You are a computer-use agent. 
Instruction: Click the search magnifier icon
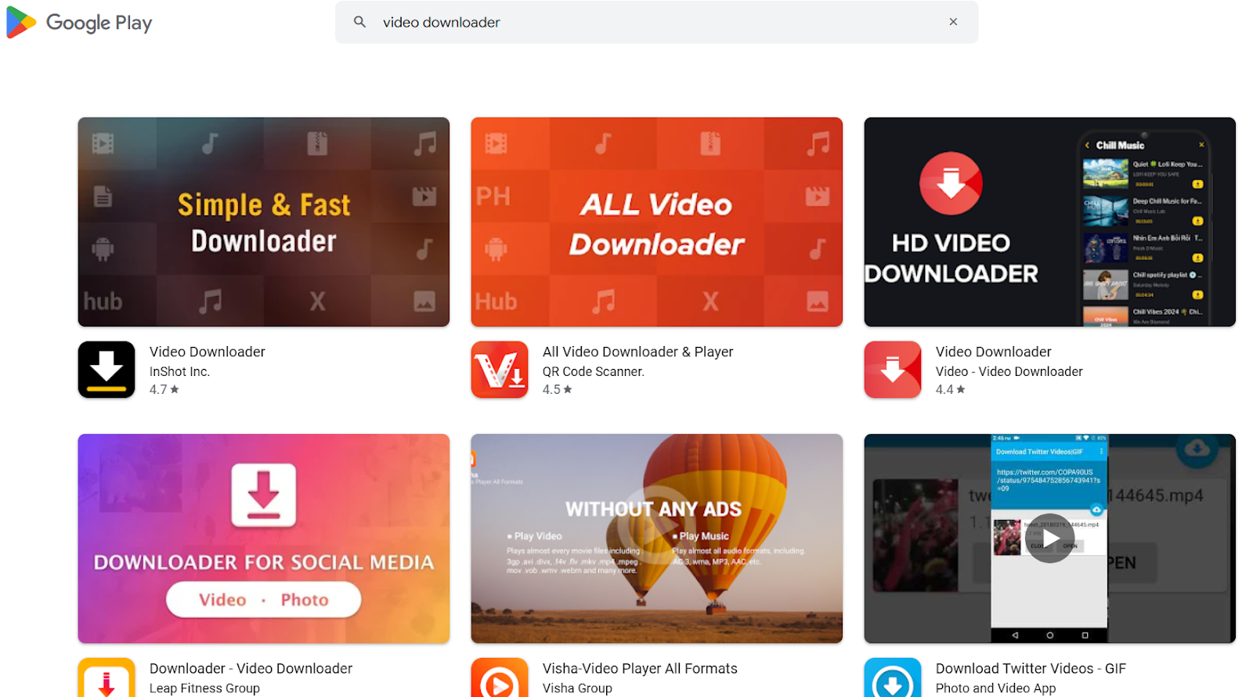(x=359, y=22)
